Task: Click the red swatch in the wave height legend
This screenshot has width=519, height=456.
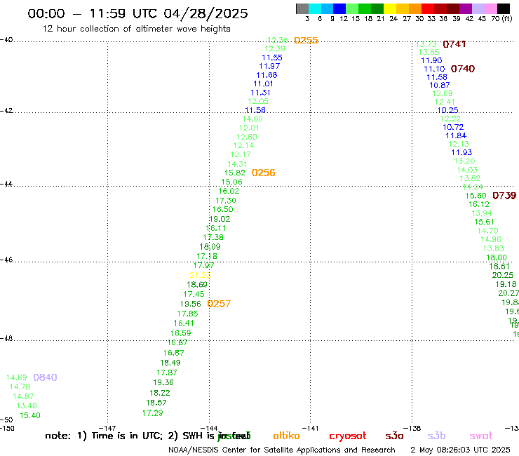Action: point(428,8)
